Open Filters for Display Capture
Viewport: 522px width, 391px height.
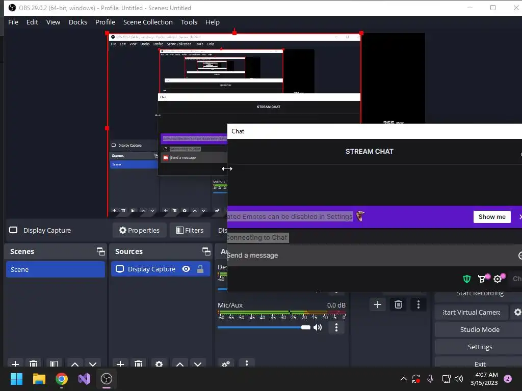tap(190, 230)
